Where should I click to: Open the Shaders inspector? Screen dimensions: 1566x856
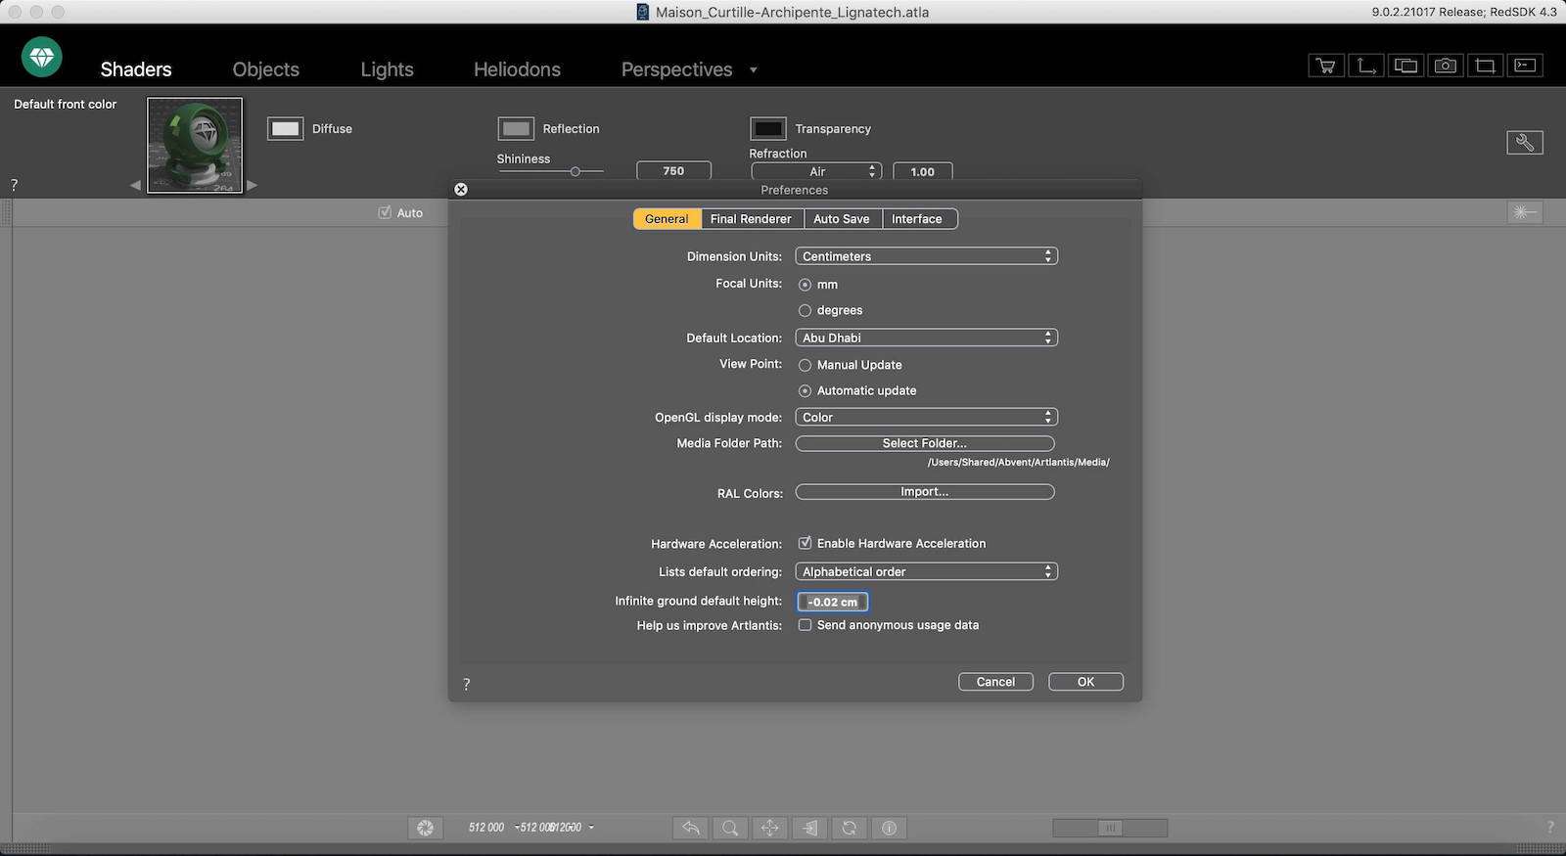point(136,69)
